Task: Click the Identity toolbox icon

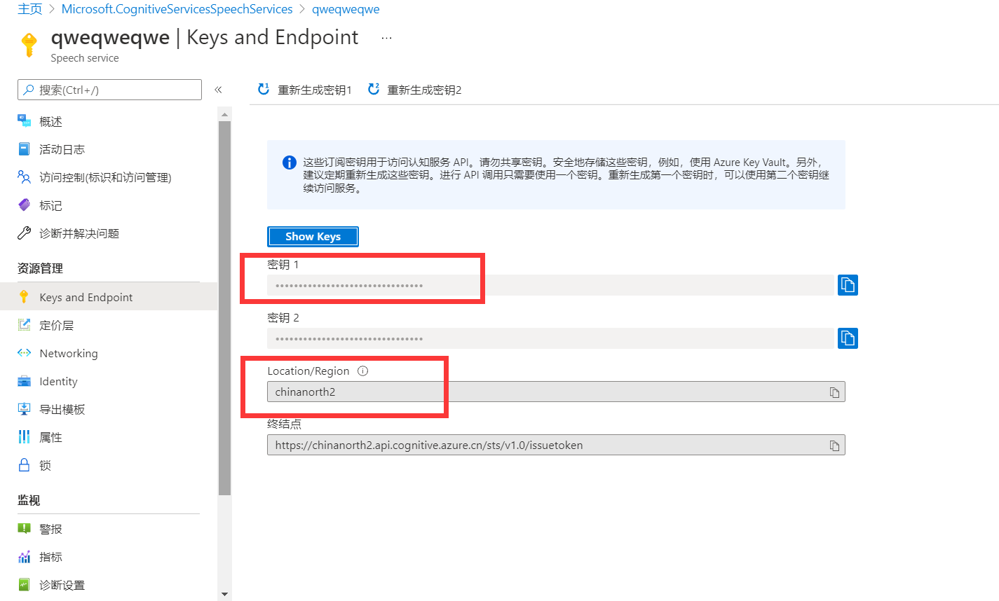Action: pyautogui.click(x=24, y=381)
